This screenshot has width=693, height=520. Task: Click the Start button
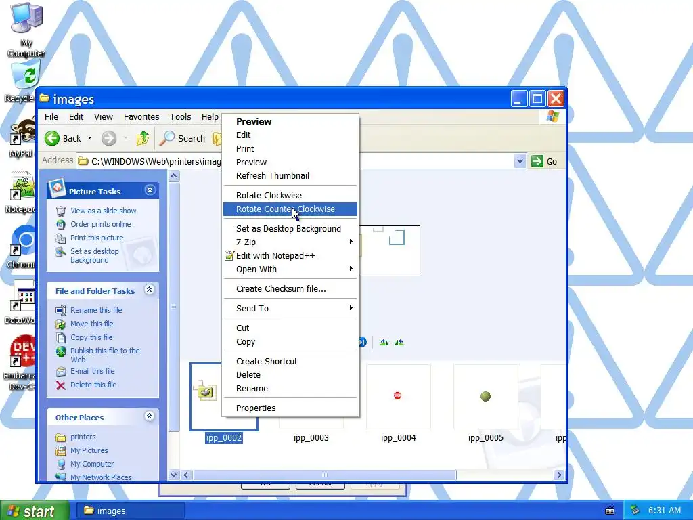pyautogui.click(x=35, y=511)
